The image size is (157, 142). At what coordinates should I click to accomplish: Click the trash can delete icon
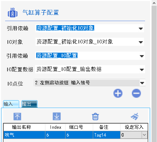(x=95, y=117)
